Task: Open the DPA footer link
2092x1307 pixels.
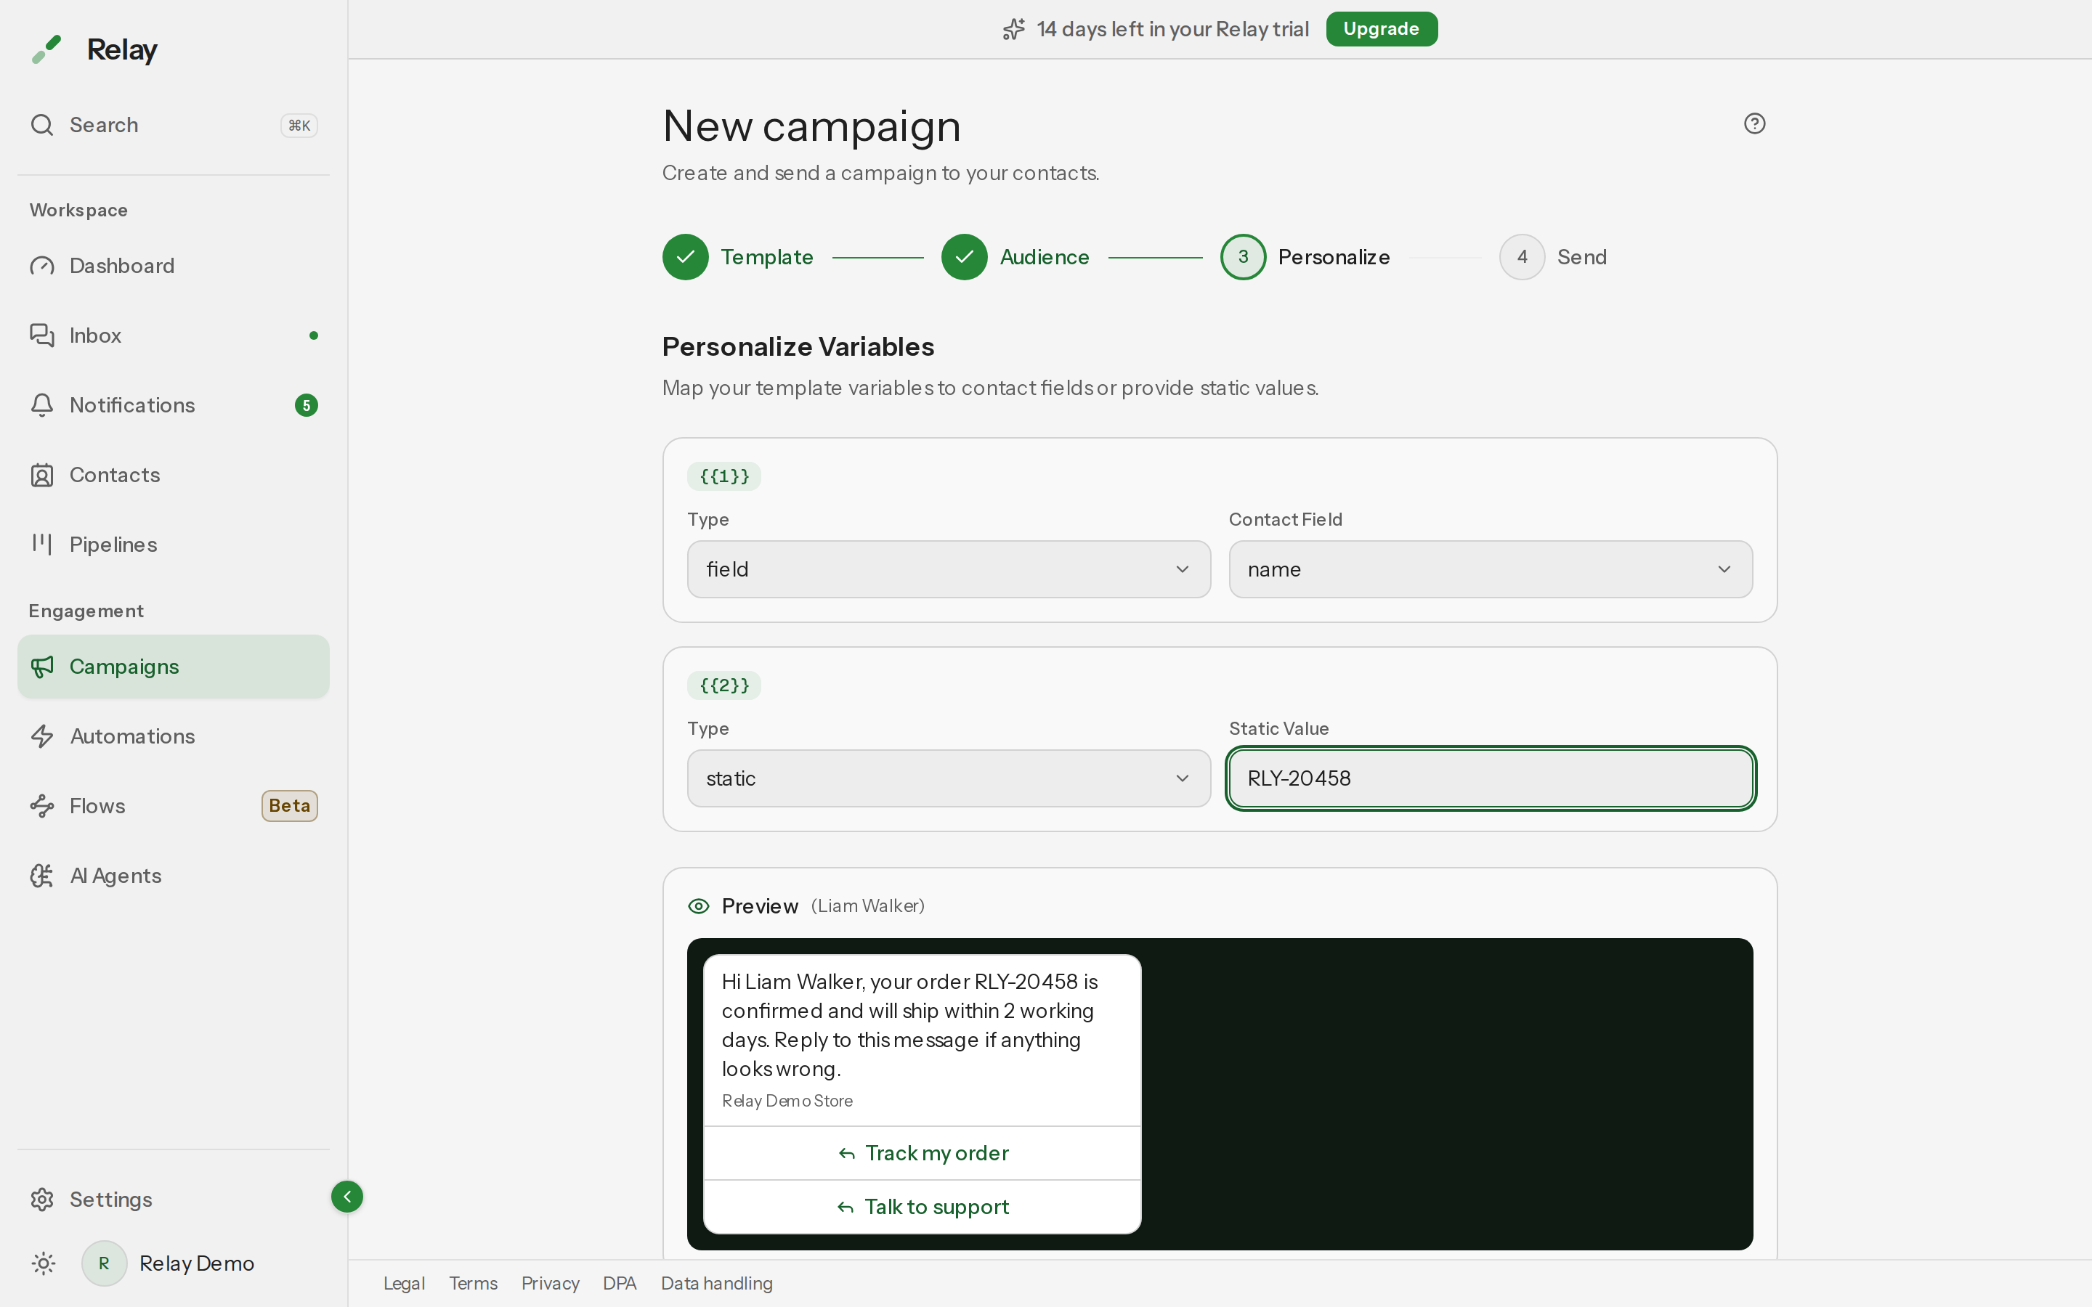Action: 620,1284
